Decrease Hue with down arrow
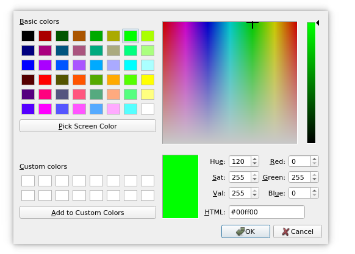Image resolution: width=355 pixels, height=254 pixels. pyautogui.click(x=255, y=163)
